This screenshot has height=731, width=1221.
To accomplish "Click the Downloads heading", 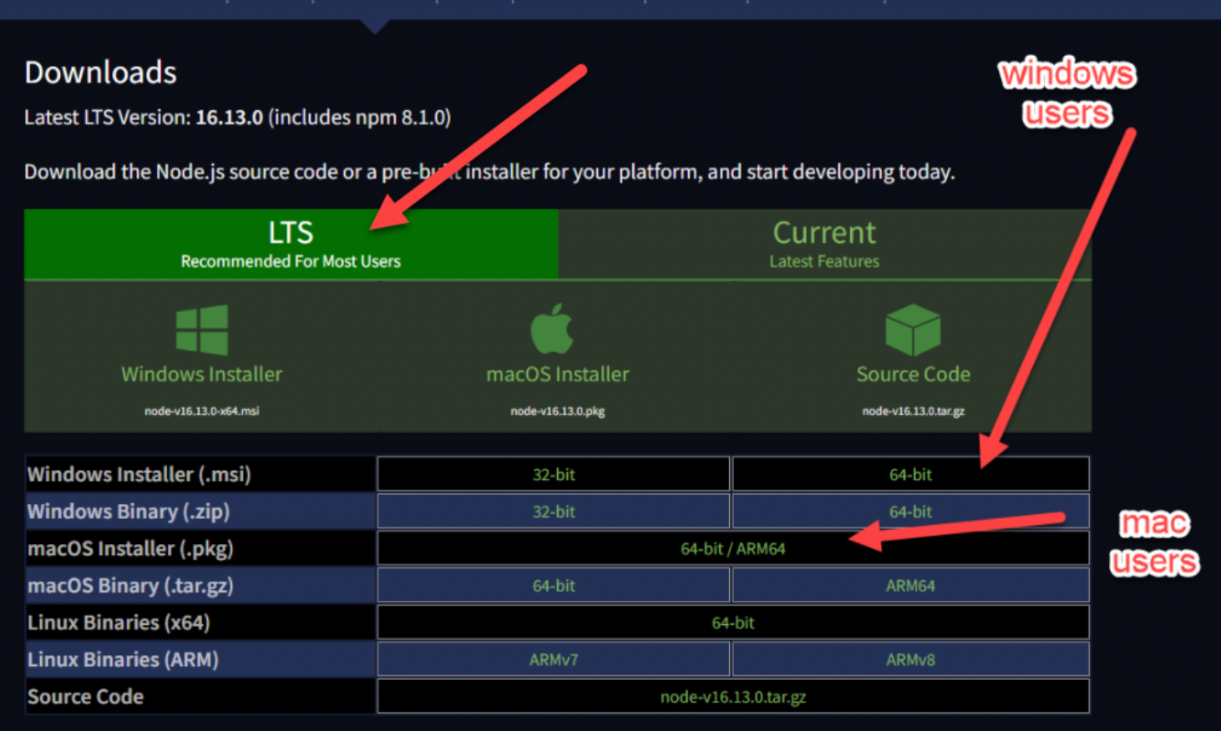I will [x=100, y=73].
